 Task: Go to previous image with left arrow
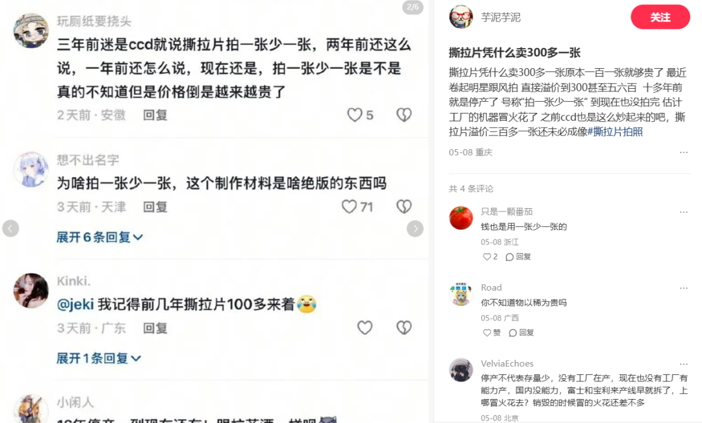pyautogui.click(x=11, y=228)
